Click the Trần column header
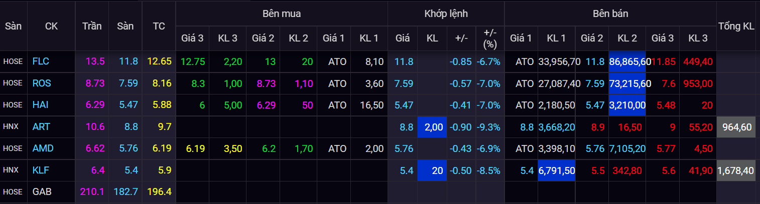Image resolution: width=760 pixels, height=204 pixels. (92, 26)
